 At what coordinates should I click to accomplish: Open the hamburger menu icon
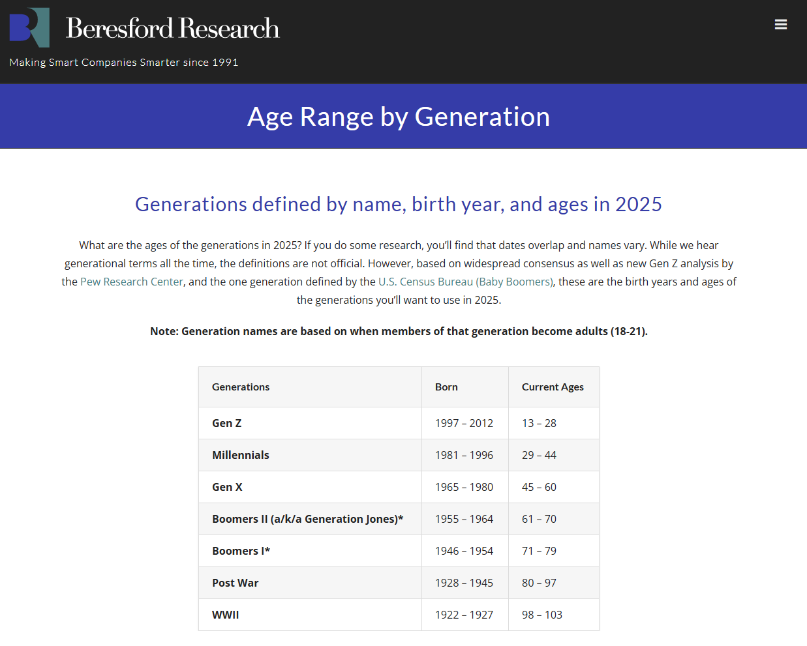(780, 25)
